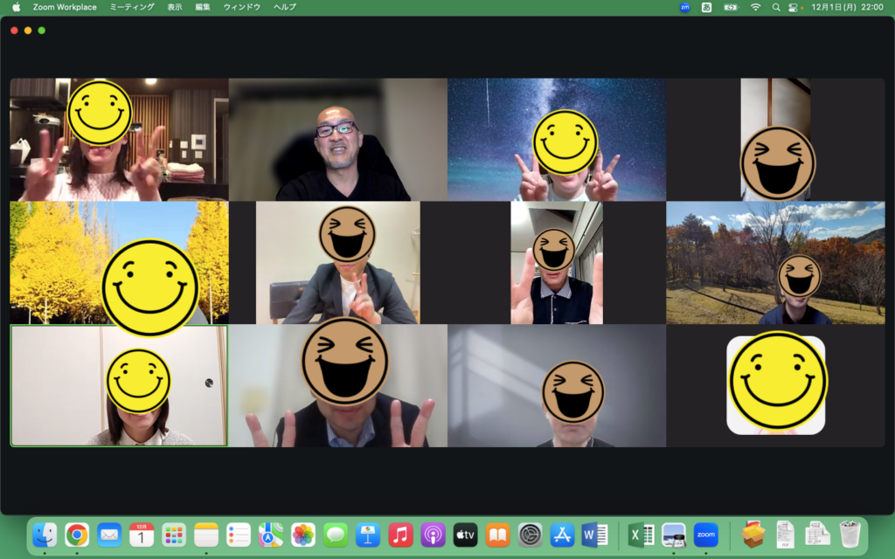
Task: Click the date and time clock
Action: click(x=847, y=7)
